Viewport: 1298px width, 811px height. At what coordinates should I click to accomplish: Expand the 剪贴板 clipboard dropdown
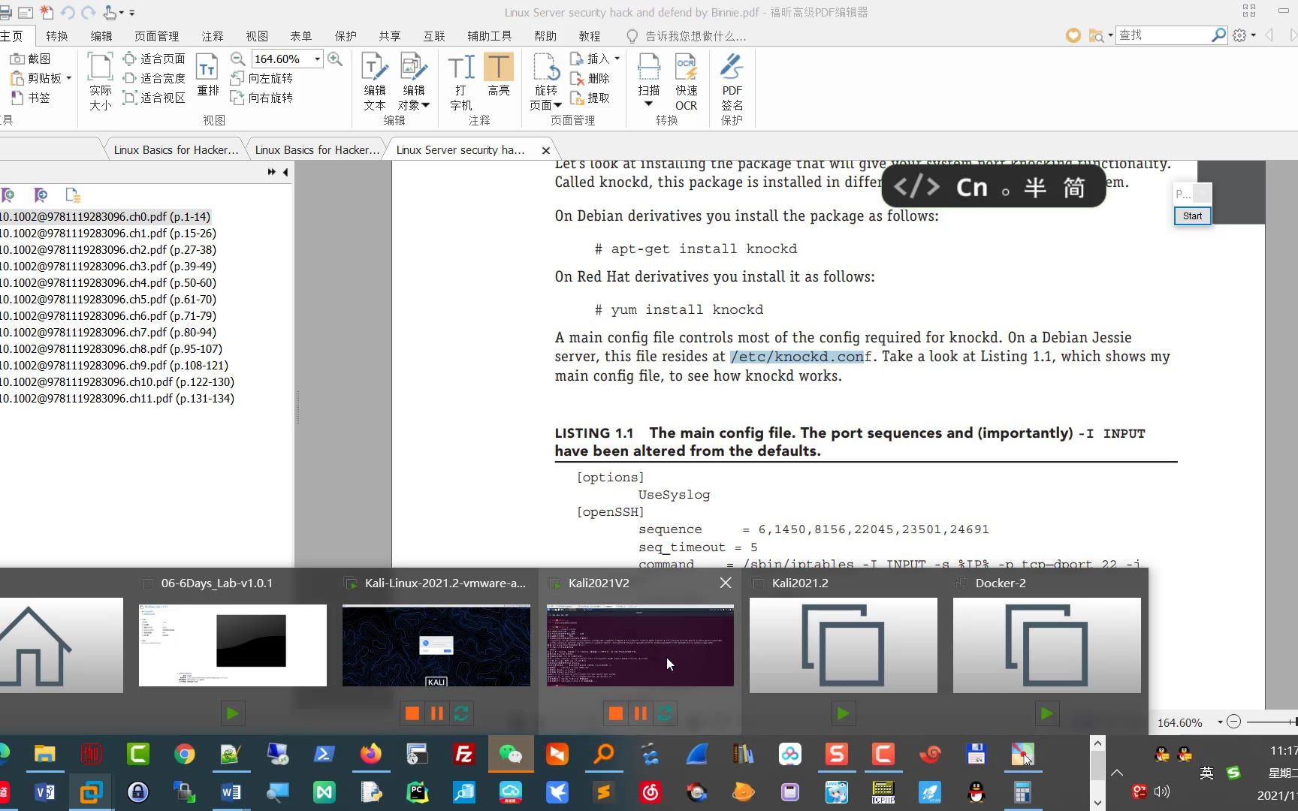click(68, 78)
